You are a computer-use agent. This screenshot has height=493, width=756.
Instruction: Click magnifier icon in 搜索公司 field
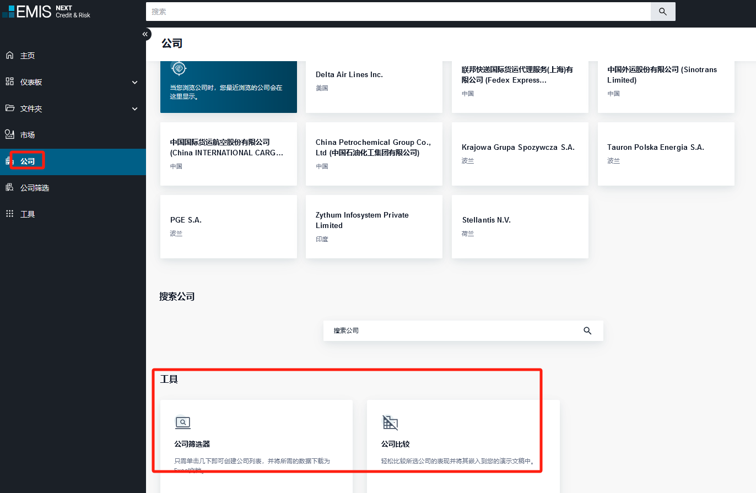pos(587,331)
